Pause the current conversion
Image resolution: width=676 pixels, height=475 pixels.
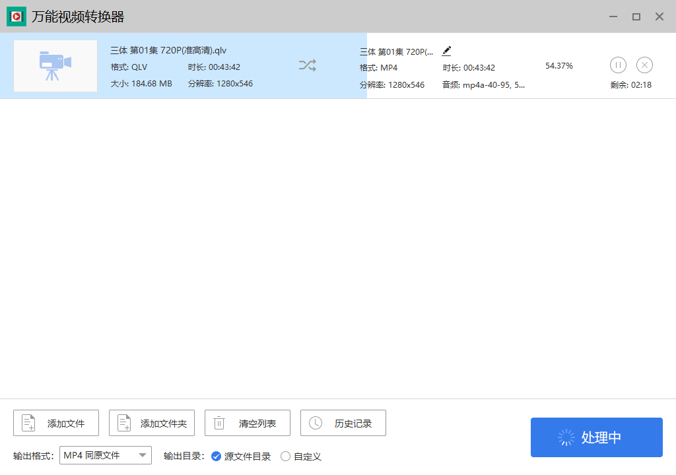pyautogui.click(x=618, y=65)
